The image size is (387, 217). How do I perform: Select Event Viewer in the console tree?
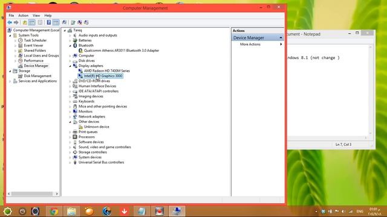click(x=33, y=45)
